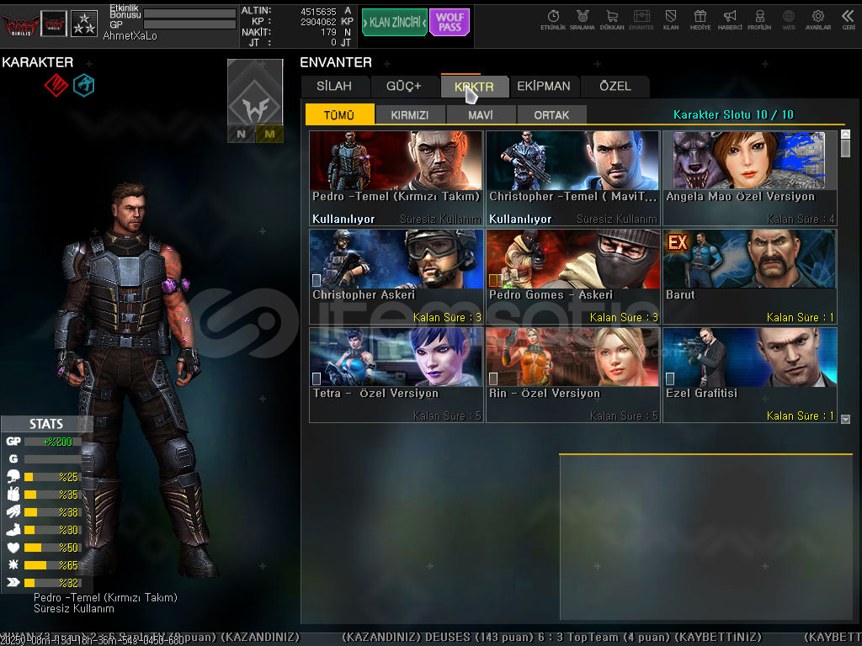Switch to the EKİPMAN tab
This screenshot has height=646, width=862.
click(x=544, y=87)
